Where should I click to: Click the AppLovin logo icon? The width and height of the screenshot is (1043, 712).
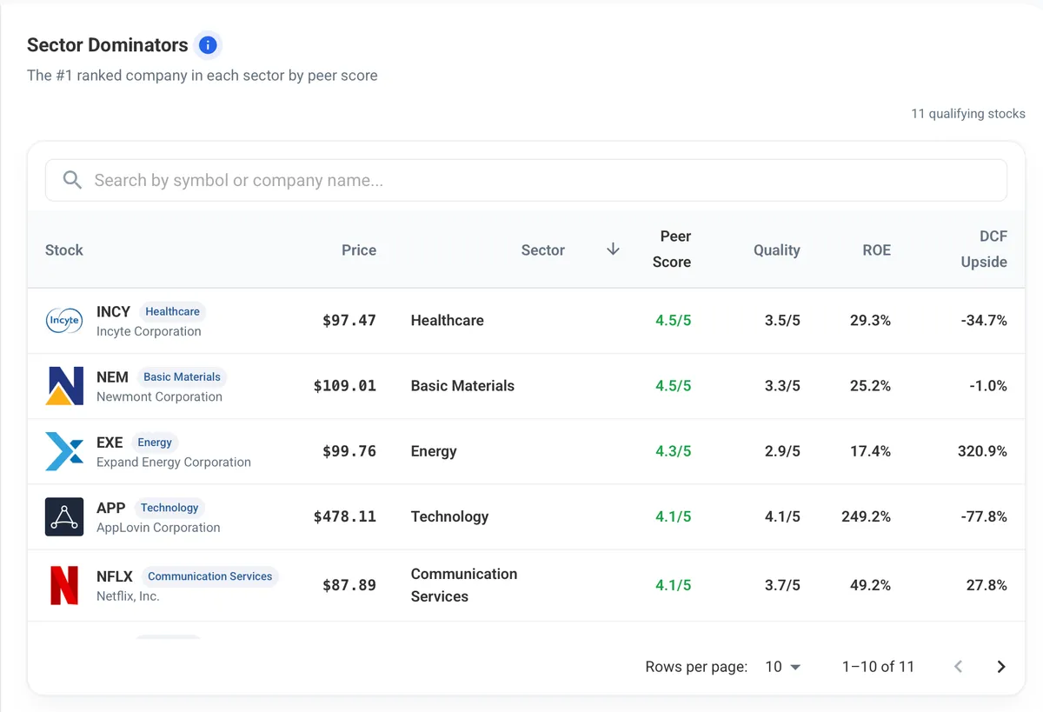(x=64, y=516)
